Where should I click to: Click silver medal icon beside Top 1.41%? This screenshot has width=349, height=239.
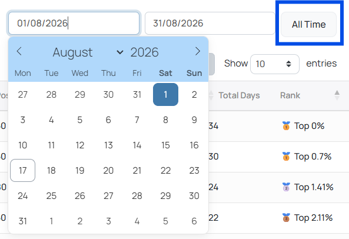pos(286,187)
